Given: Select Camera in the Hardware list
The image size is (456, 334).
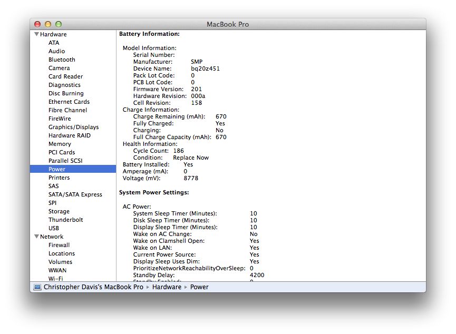Looking at the screenshot, I should pyautogui.click(x=59, y=68).
